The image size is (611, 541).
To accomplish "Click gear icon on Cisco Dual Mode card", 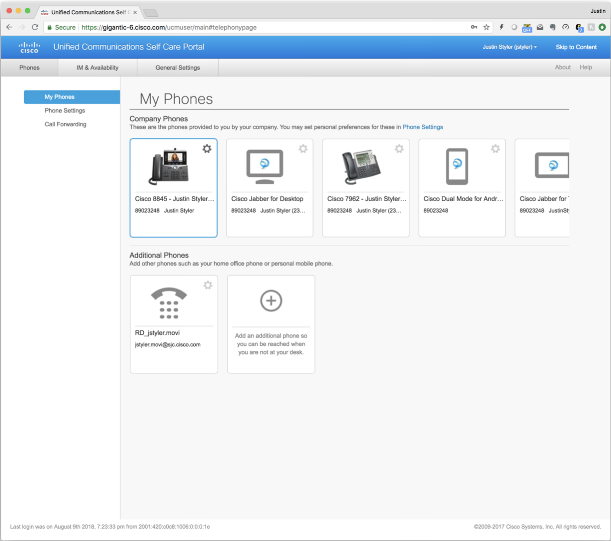I will 495,149.
